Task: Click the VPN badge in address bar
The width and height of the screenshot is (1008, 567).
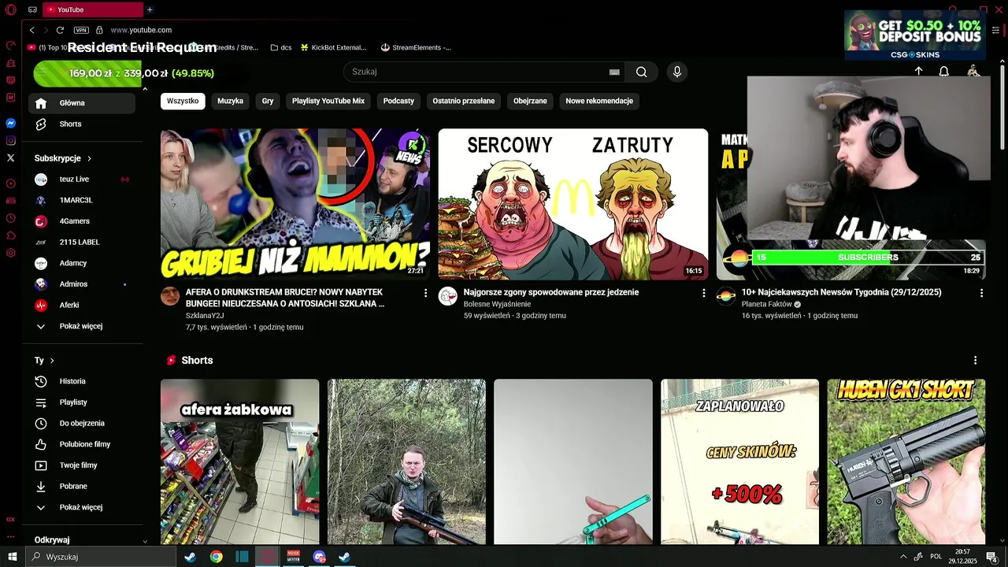Action: point(81,30)
